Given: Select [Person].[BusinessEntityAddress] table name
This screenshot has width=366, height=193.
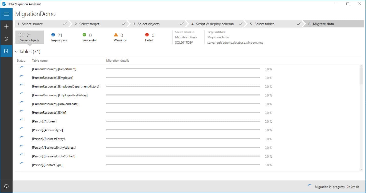Looking at the screenshot, I should (54, 148).
